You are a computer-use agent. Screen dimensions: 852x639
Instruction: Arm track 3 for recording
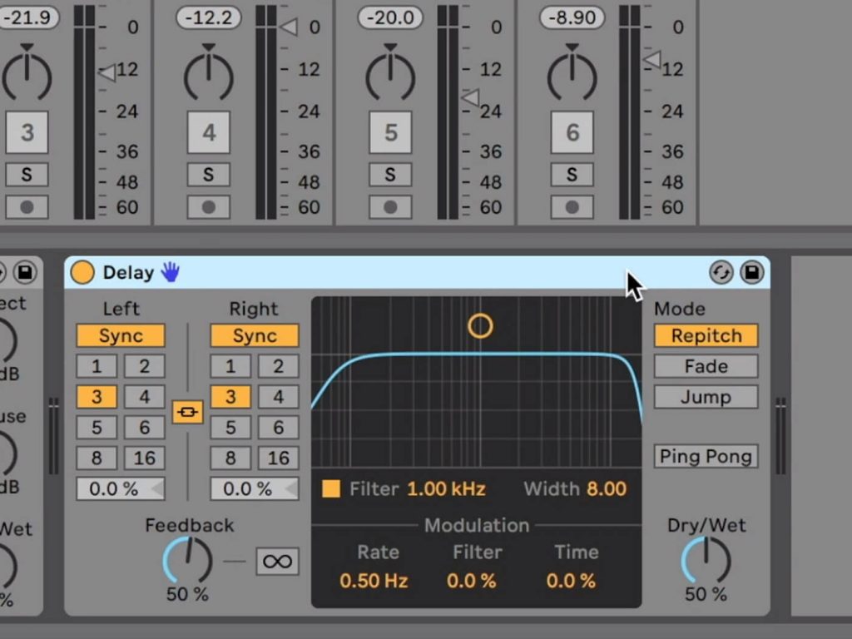(27, 207)
